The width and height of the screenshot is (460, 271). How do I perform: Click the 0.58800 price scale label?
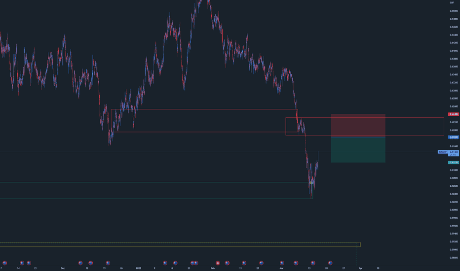click(454, 258)
